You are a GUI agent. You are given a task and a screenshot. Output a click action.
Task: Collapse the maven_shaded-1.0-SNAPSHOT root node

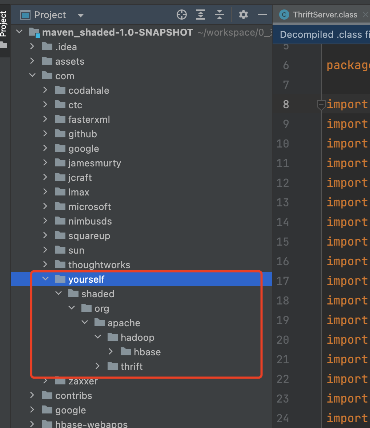[x=19, y=32]
